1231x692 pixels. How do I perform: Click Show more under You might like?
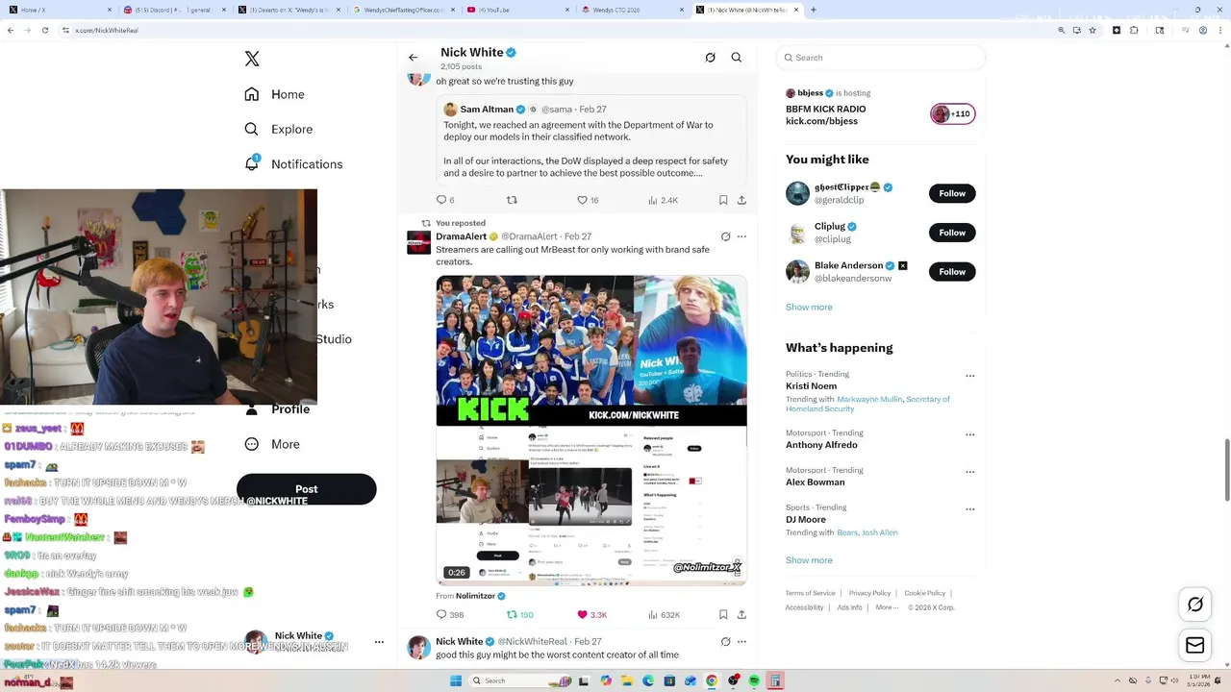tap(809, 308)
